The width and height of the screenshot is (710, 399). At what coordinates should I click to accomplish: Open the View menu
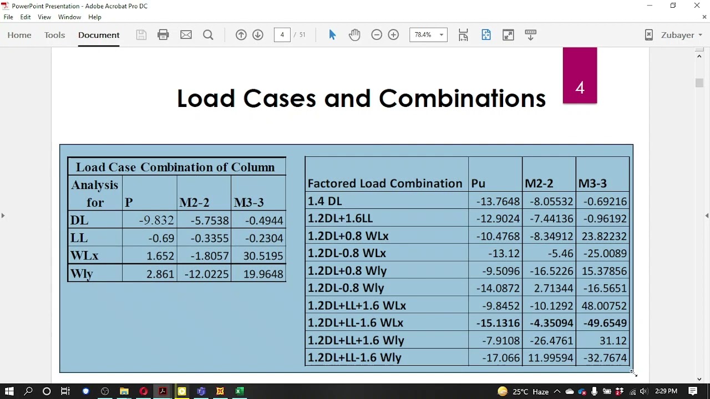44,17
